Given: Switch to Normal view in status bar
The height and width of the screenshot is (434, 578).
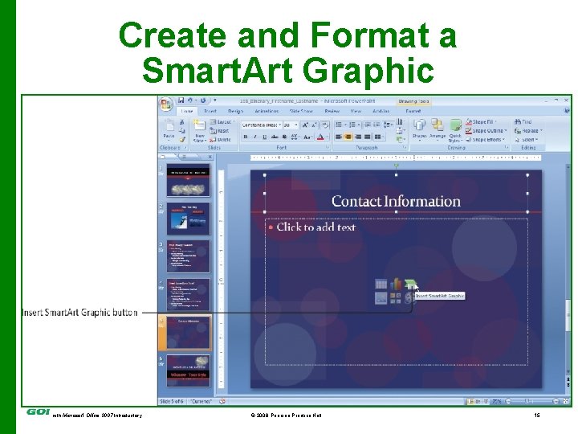Looking at the screenshot, I should click(x=471, y=401).
